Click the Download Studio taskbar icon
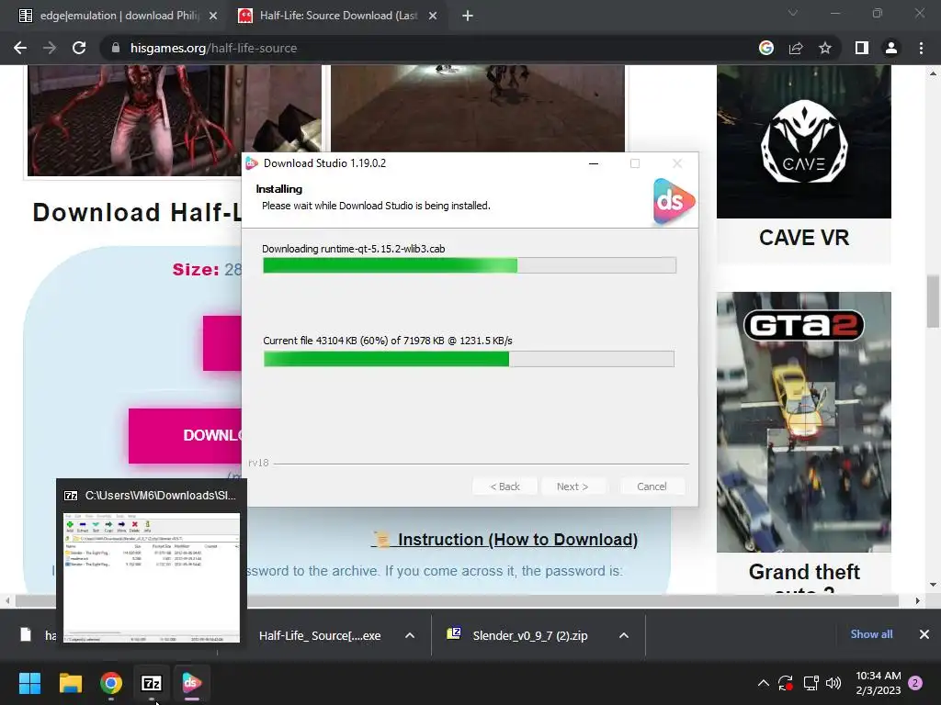The image size is (941, 705). (x=191, y=683)
